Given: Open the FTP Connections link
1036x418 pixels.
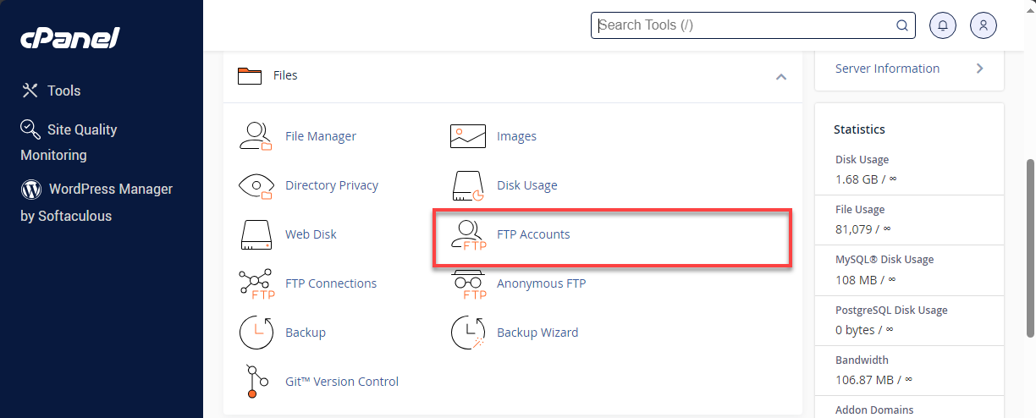Looking at the screenshot, I should click(331, 283).
